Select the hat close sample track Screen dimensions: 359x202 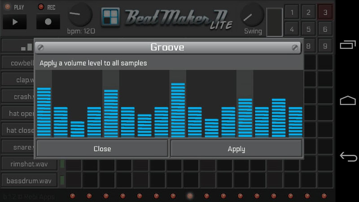click(x=18, y=130)
